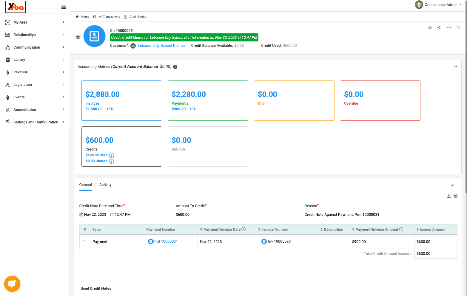This screenshot has width=467, height=296.
Task: Collapse the Accounting Metrics panel
Action: pyautogui.click(x=455, y=67)
